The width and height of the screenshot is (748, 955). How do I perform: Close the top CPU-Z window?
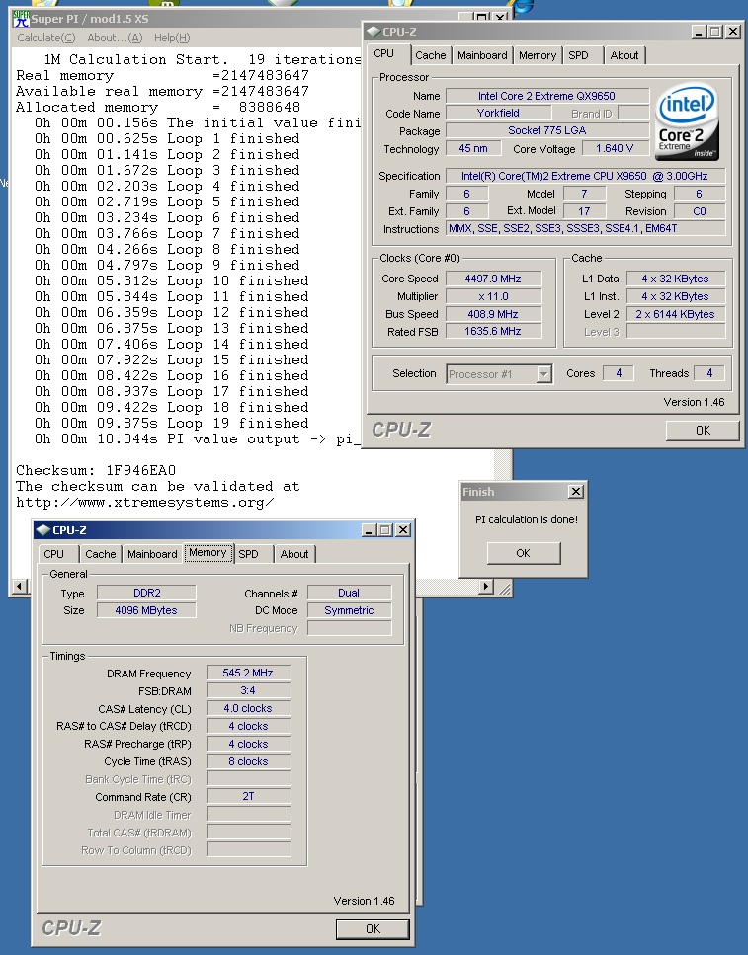click(x=733, y=32)
